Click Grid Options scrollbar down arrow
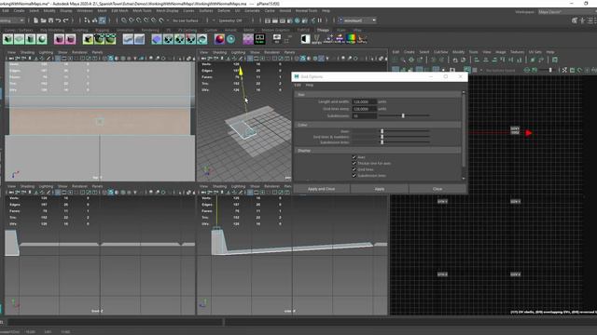 click(464, 179)
